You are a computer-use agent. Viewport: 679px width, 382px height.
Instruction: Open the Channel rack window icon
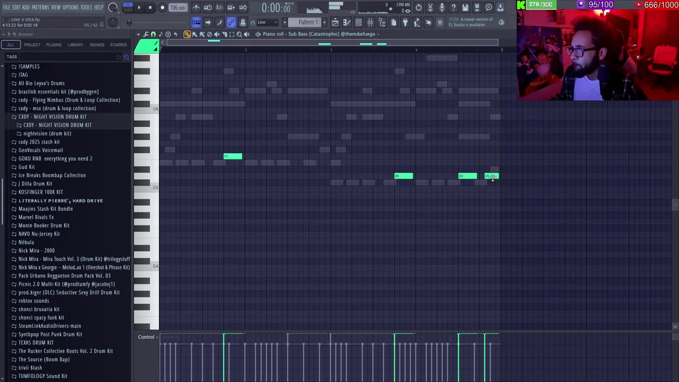359,22
